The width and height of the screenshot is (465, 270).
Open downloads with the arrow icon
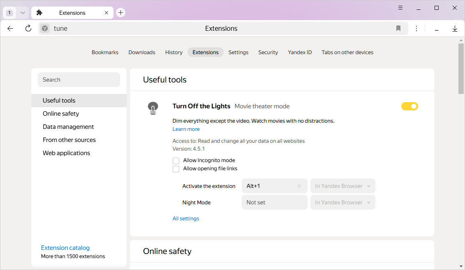pyautogui.click(x=455, y=28)
